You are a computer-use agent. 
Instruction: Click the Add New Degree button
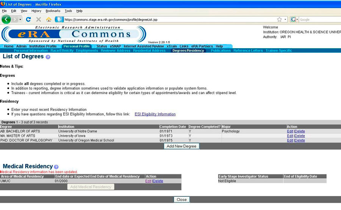(x=181, y=146)
